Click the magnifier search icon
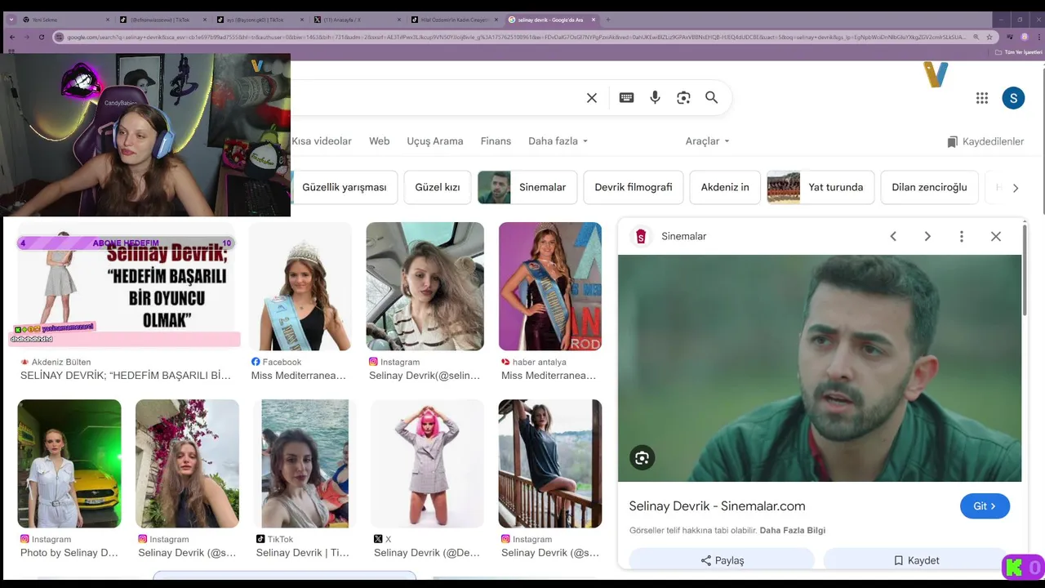1045x588 pixels. tap(712, 98)
